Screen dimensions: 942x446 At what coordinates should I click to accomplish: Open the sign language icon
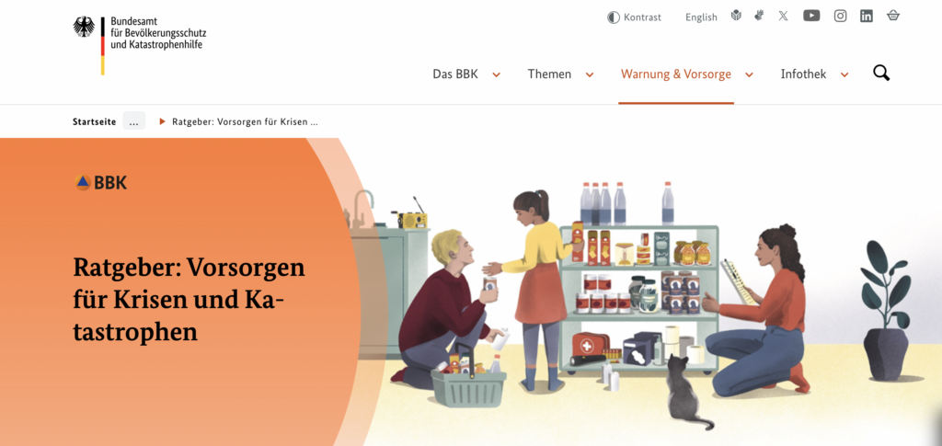[759, 17]
